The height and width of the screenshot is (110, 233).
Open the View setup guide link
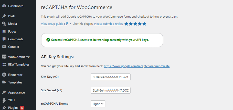pyautogui.click(x=52, y=24)
